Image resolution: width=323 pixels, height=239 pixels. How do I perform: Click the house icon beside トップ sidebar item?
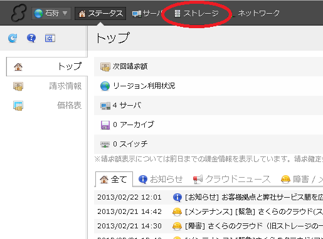coord(18,67)
